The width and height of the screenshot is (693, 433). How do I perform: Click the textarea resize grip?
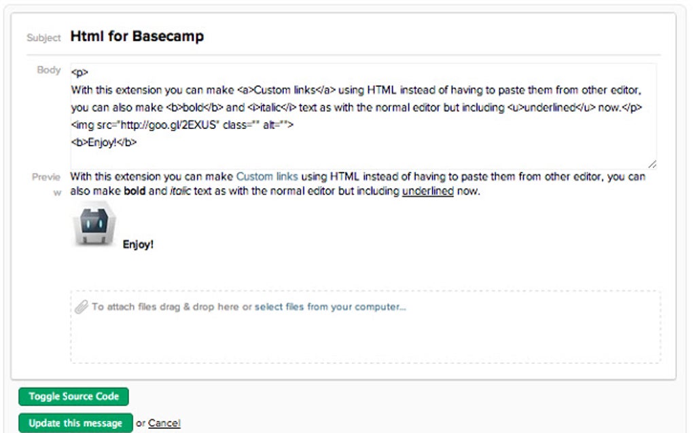(652, 164)
